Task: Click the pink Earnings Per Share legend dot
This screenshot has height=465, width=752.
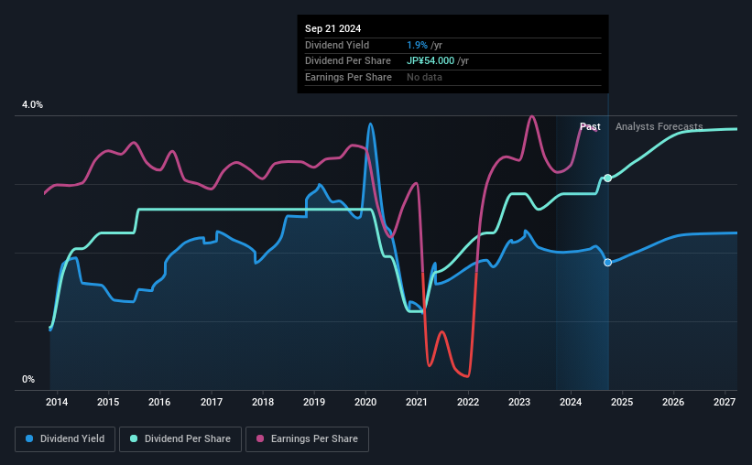Action: (260, 438)
